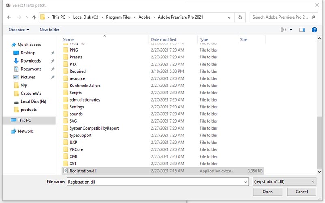The width and height of the screenshot is (325, 203).
Task: Open Documents in the sidebar
Action: point(27,69)
